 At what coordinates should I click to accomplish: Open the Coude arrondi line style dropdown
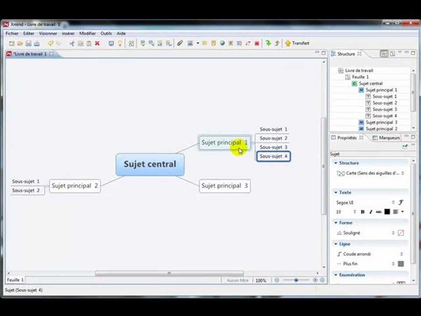click(370, 254)
